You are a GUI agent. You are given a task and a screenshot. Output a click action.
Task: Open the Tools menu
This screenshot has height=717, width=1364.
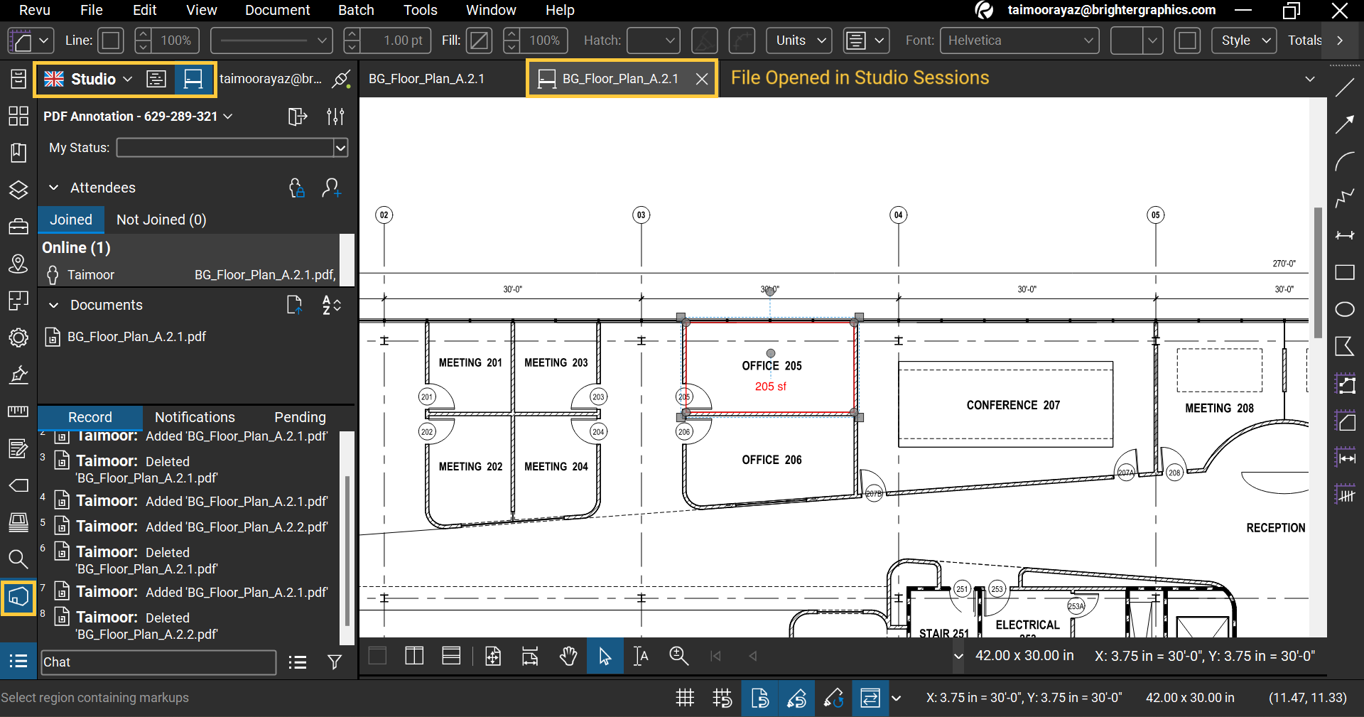click(420, 10)
